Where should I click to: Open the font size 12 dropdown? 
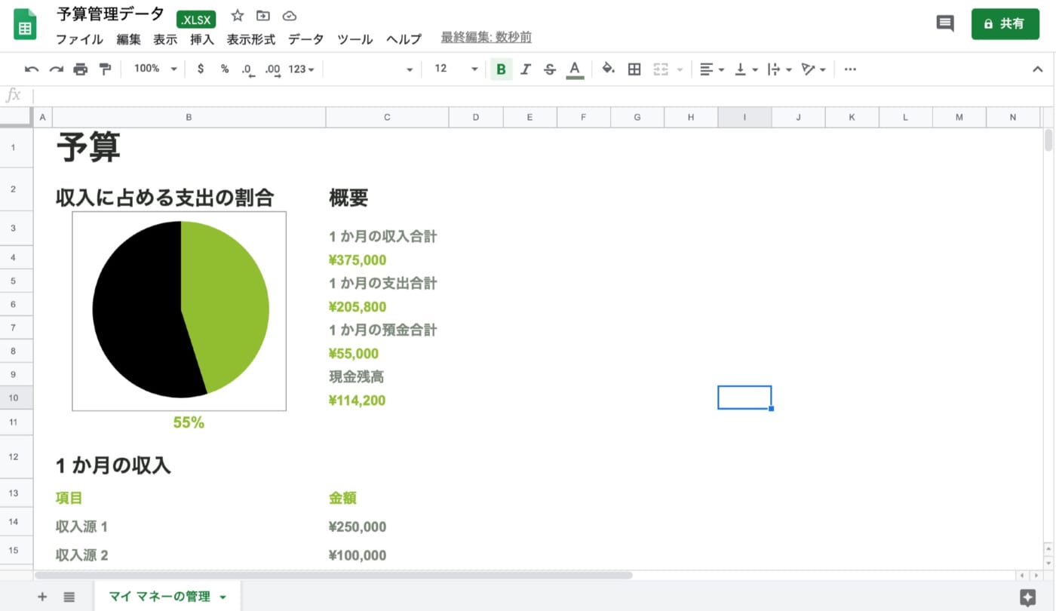click(456, 69)
